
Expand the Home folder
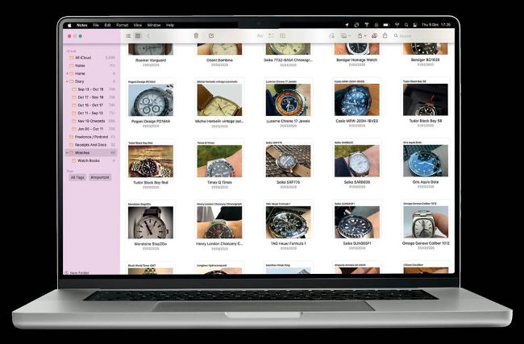click(67, 73)
